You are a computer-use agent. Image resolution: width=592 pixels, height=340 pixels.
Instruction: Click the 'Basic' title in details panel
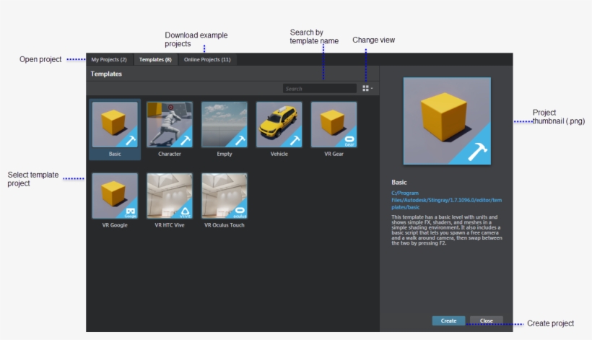[x=399, y=182]
